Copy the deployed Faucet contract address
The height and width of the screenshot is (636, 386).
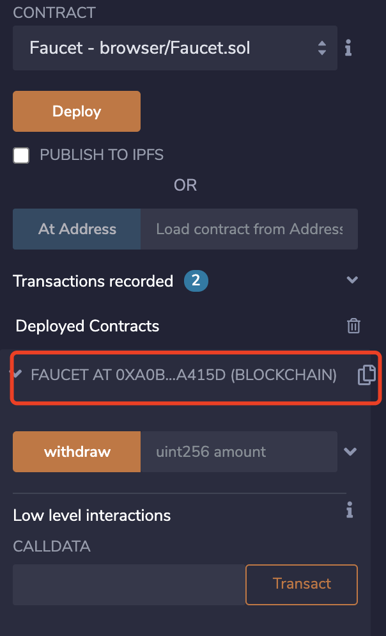click(x=367, y=374)
